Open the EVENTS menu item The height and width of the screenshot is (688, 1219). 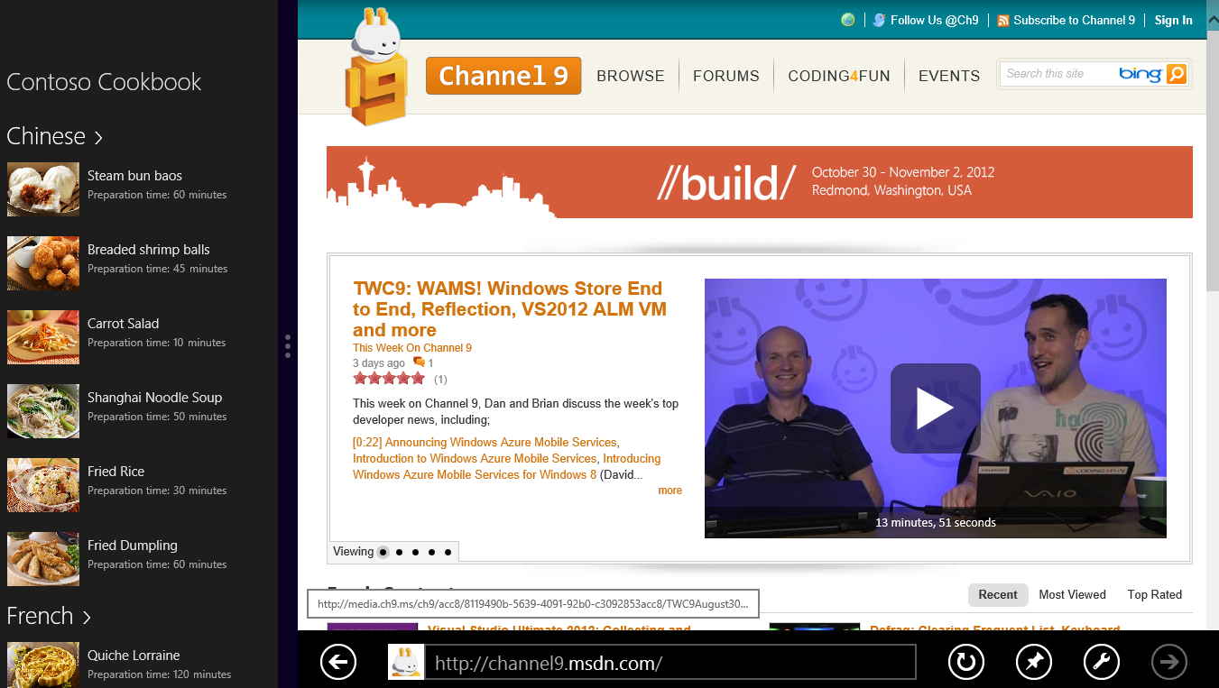pos(949,76)
